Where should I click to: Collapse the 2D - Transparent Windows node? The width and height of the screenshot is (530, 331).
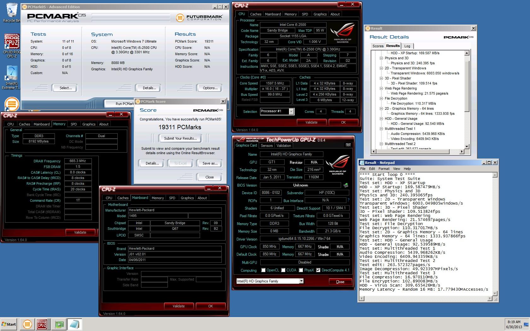point(381,68)
